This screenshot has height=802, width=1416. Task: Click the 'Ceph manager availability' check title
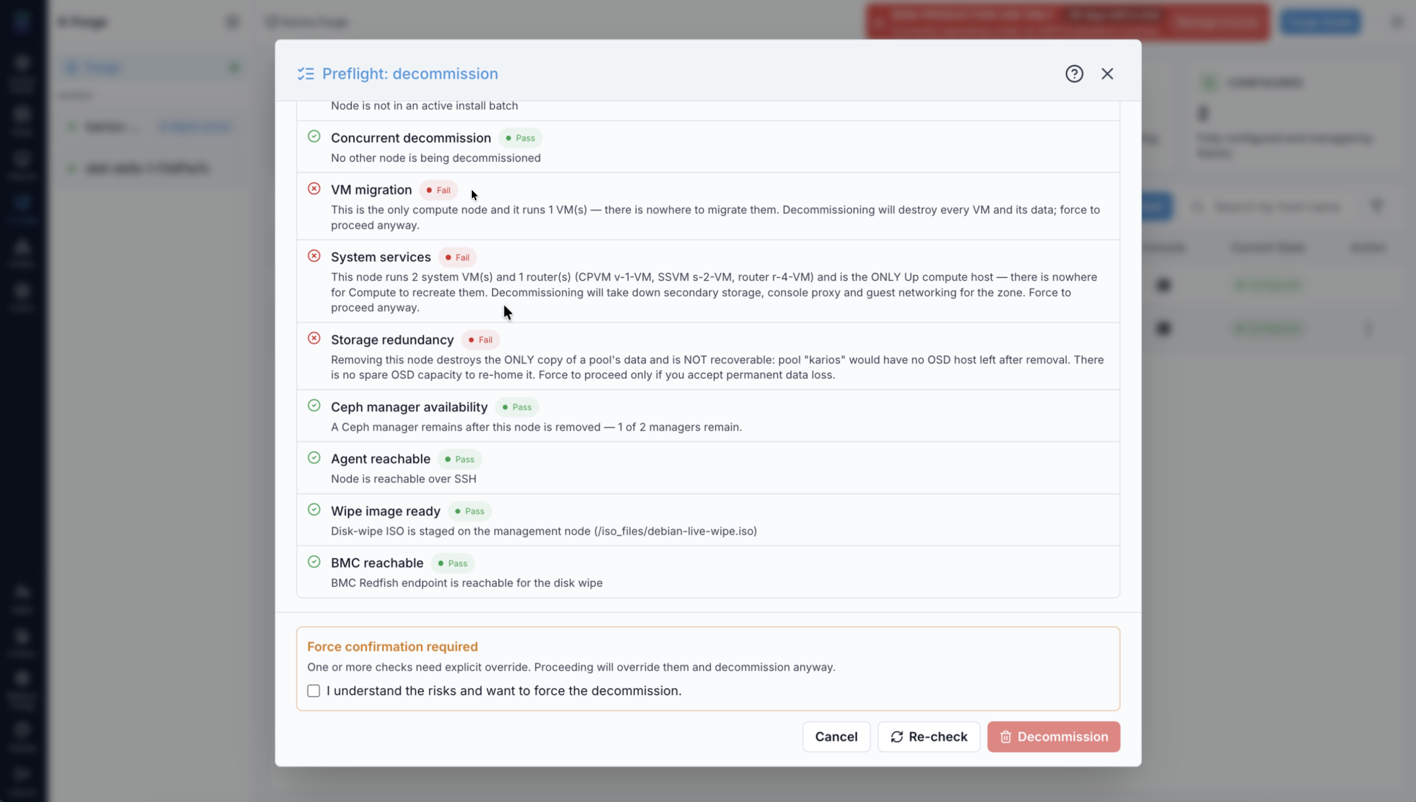pos(410,407)
